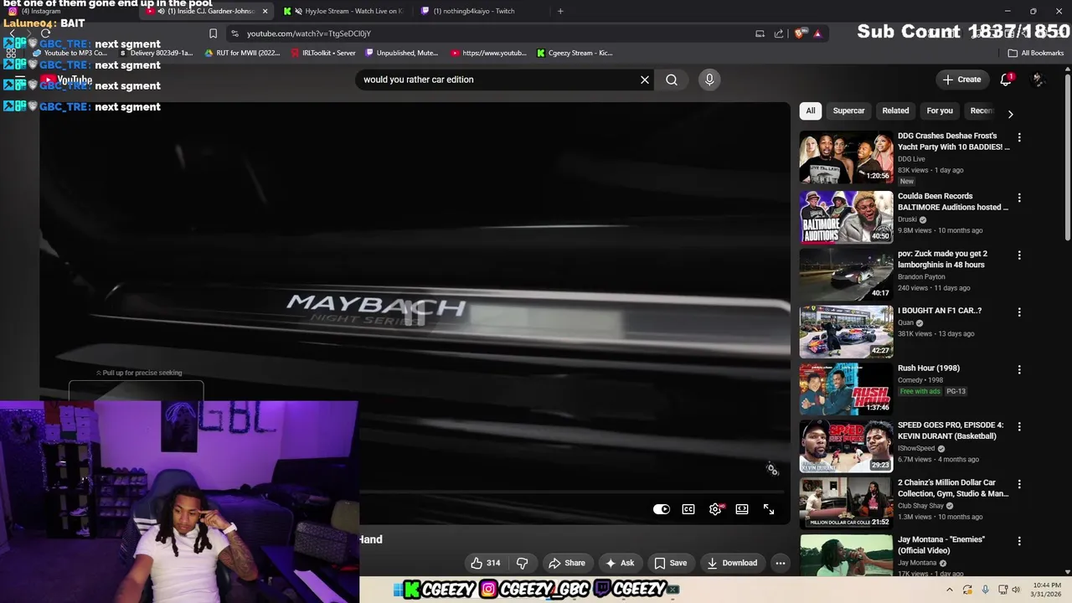Open options menu for Rush Hour (1998)

pyautogui.click(x=1019, y=369)
